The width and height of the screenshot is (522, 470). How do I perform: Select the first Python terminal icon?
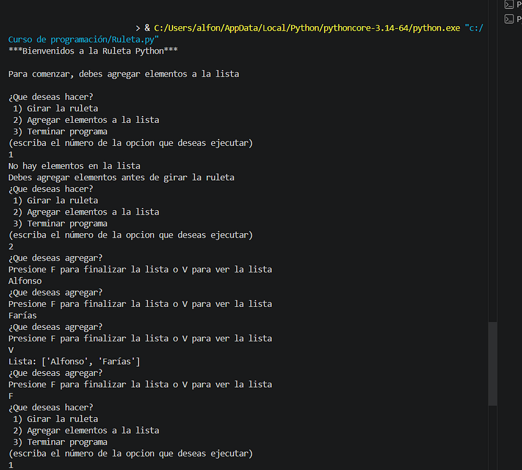coord(509,4)
